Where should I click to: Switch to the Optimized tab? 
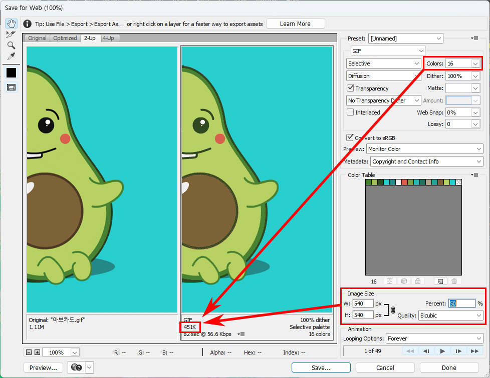pyautogui.click(x=65, y=38)
